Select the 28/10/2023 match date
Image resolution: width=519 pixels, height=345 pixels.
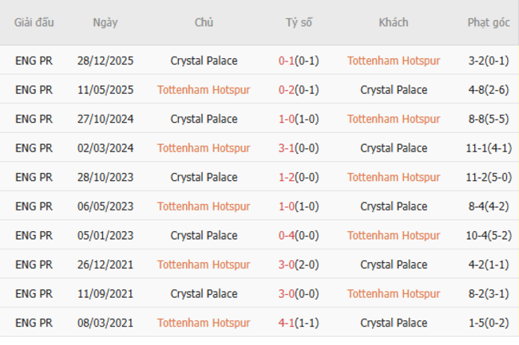pos(105,177)
